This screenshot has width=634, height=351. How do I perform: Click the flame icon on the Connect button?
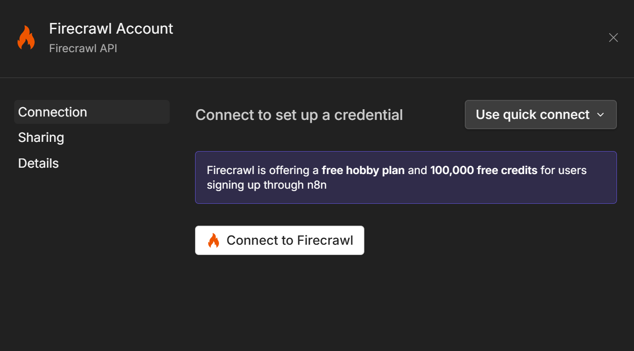click(214, 240)
